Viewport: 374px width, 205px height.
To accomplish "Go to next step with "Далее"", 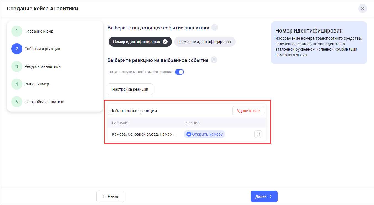I will point(264,196).
